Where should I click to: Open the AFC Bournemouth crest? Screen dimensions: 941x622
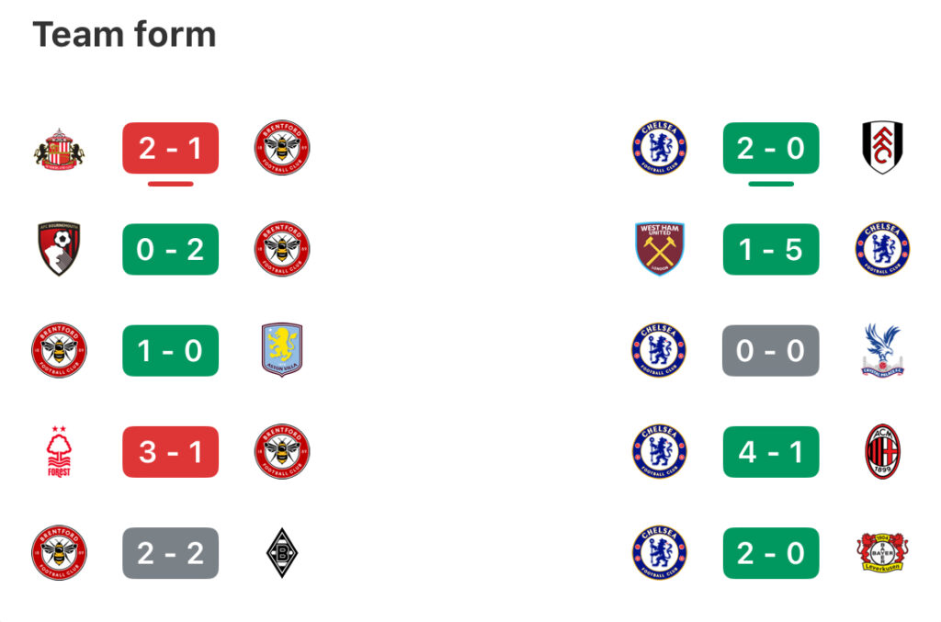[x=59, y=249]
